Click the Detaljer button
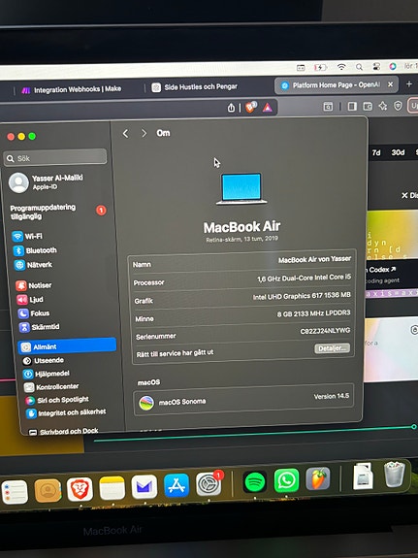 tap(332, 348)
